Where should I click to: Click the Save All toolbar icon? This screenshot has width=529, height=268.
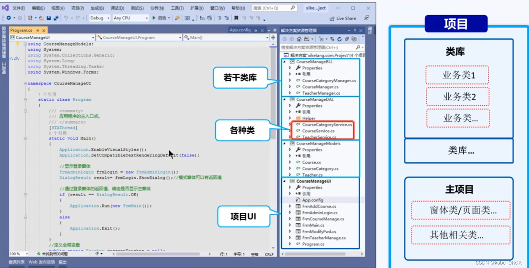tap(56, 18)
